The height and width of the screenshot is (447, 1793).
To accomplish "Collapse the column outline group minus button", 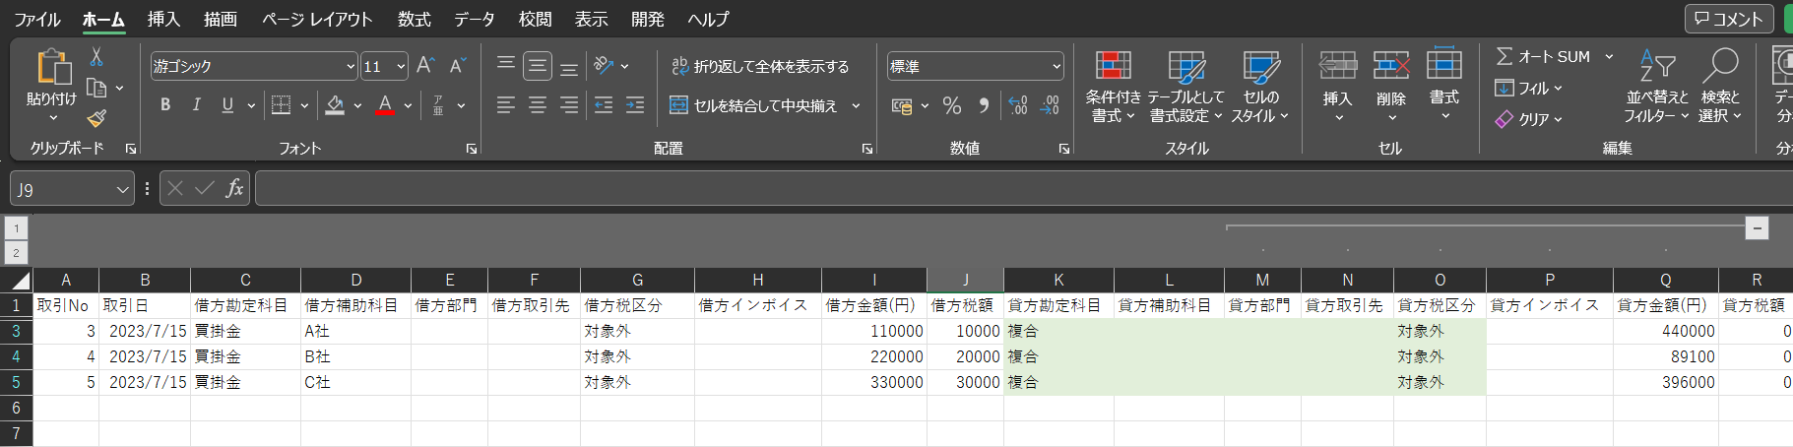I will point(1757,227).
